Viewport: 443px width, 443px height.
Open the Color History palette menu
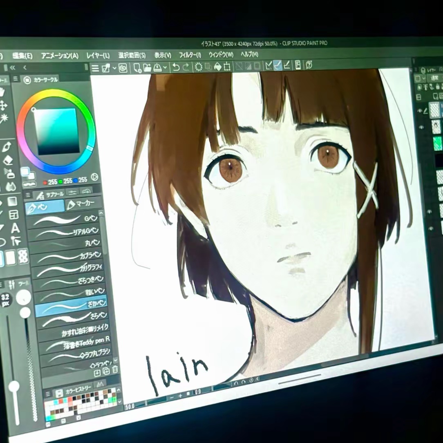(48, 394)
